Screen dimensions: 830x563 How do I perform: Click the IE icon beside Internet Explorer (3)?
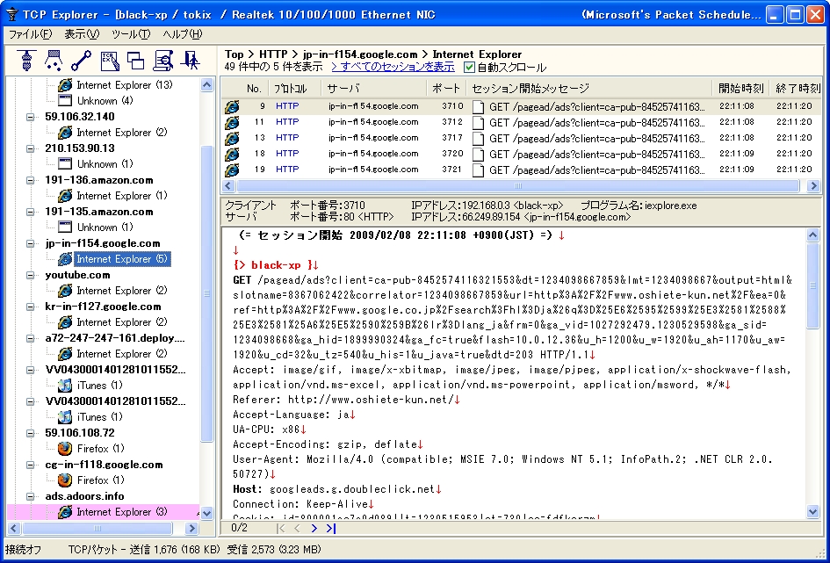65,512
